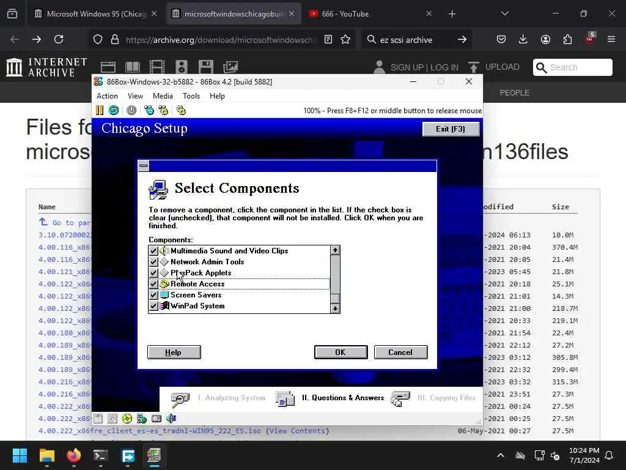The width and height of the screenshot is (626, 470).
Task: Open Internet Archive images icon
Action: click(x=230, y=67)
